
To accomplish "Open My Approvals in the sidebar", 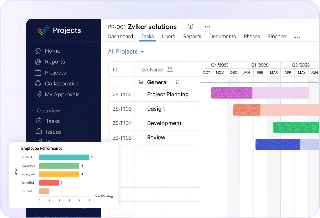I will click(x=62, y=94).
